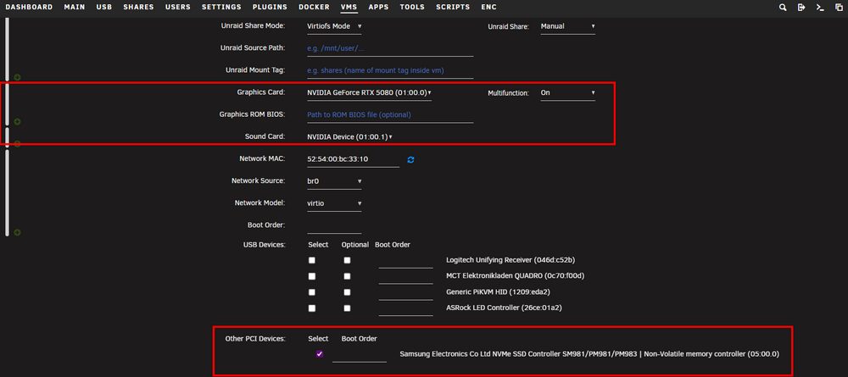Open the Unraid Share Mode dropdown
This screenshot has width=848, height=377.
(x=334, y=26)
